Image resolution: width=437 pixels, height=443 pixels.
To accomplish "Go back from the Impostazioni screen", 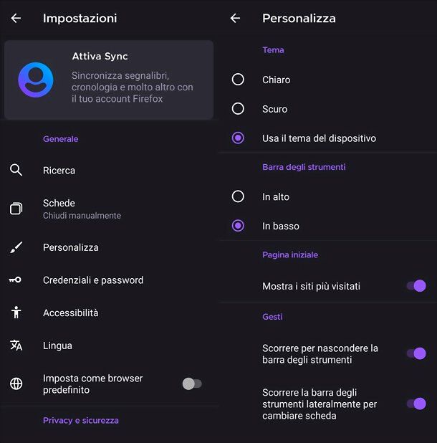I will pos(16,19).
